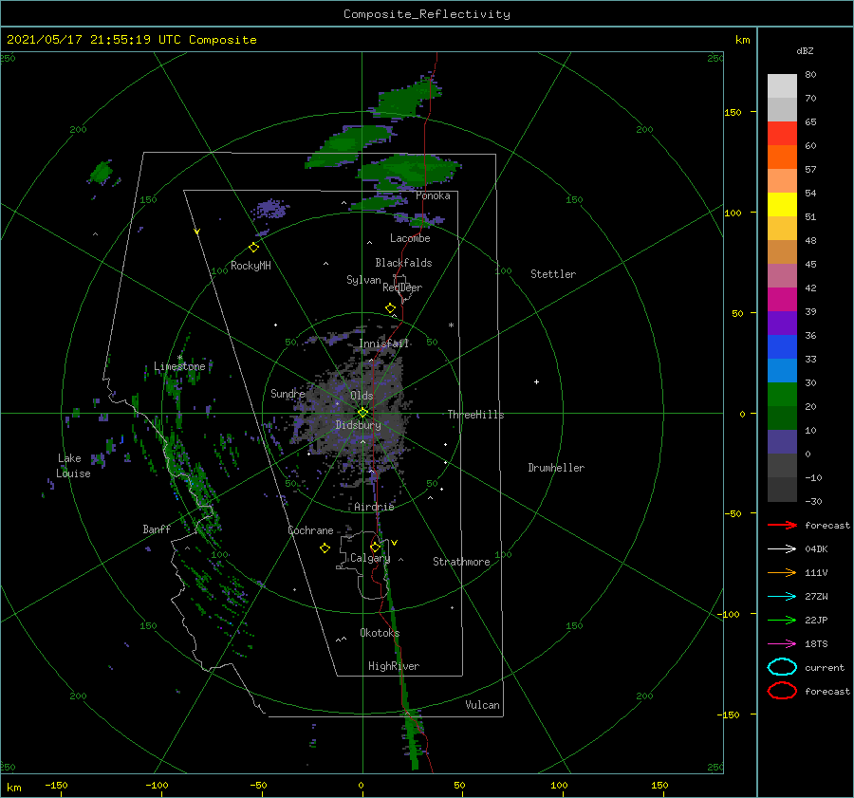The width and height of the screenshot is (854, 798).
Task: Click the Limestone label
Action: (179, 366)
